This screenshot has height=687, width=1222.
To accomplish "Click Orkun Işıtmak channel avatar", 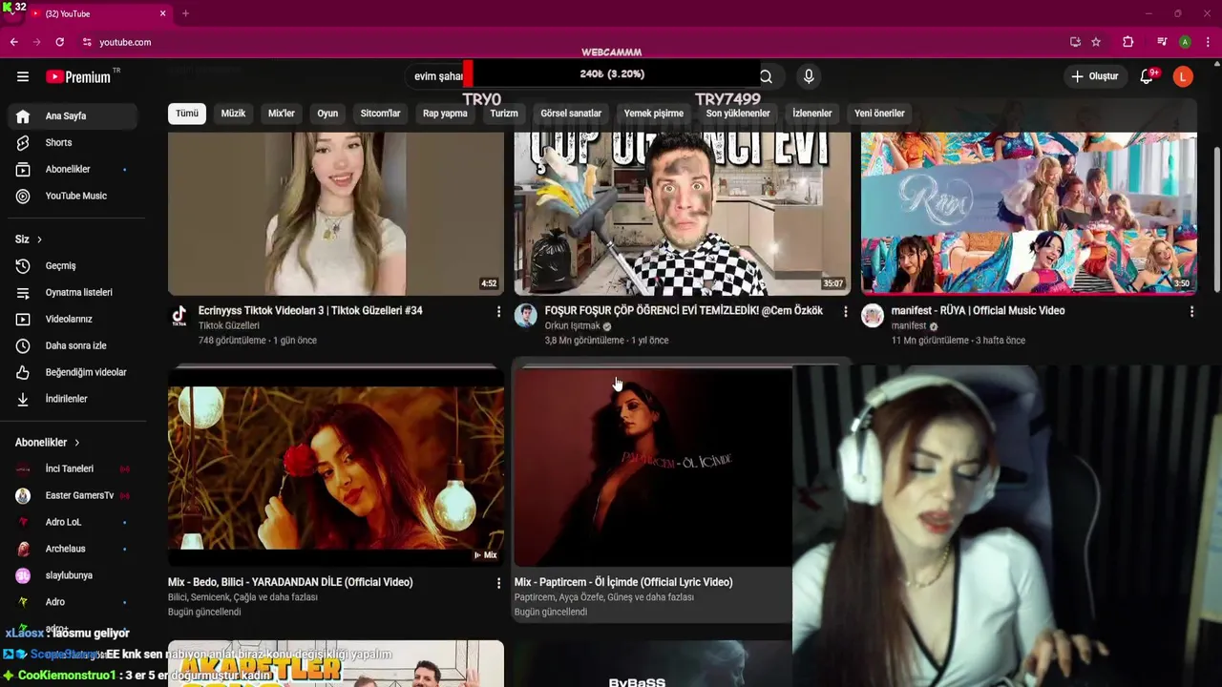I will click(526, 317).
